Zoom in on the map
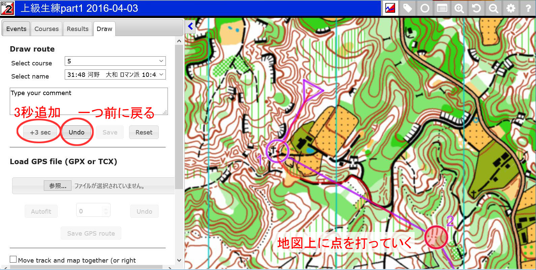 (459, 8)
